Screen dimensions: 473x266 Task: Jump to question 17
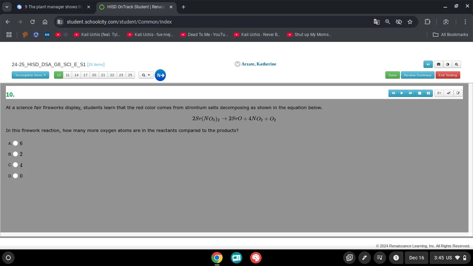[85, 75]
